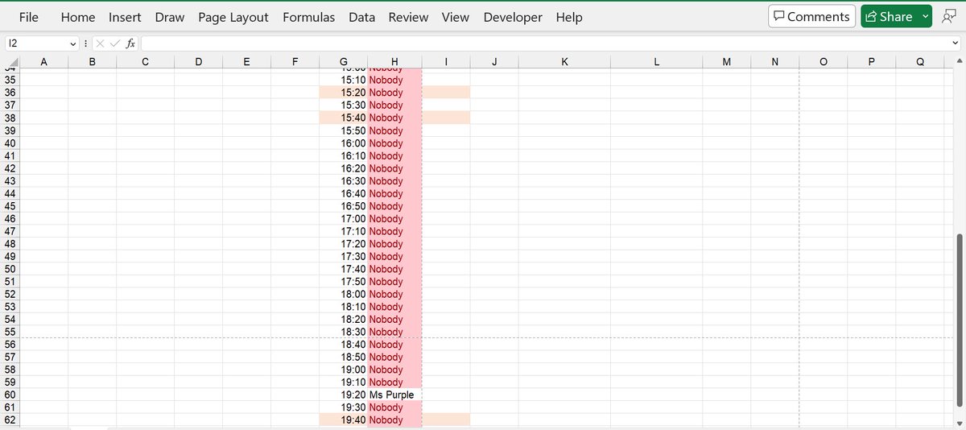
Task: Select row 62 header
Action: click(x=10, y=420)
